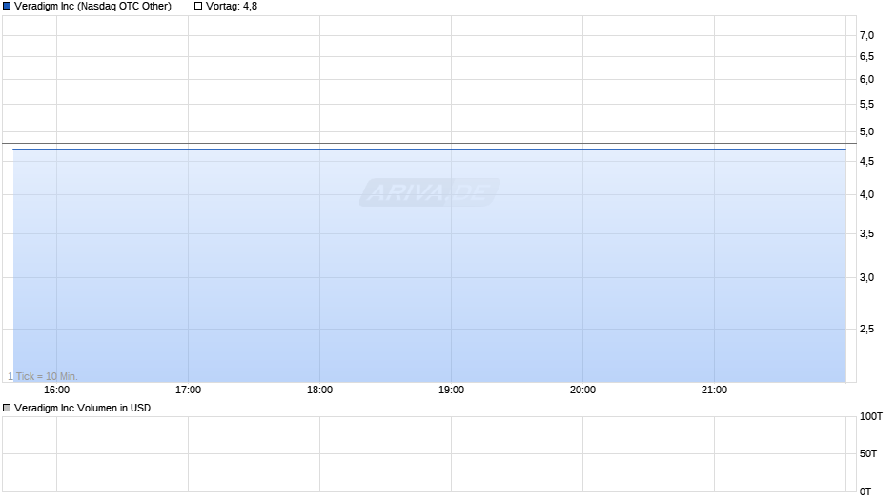Click the 4,0 price axis label

[x=866, y=195]
